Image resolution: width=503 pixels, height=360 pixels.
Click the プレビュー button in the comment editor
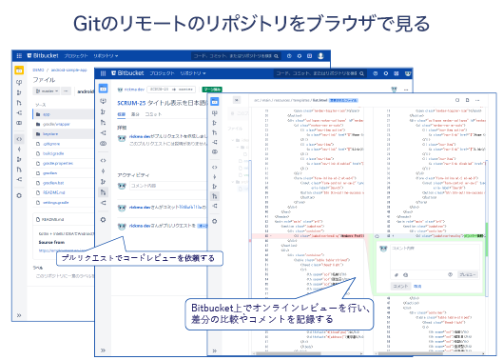[x=468, y=274]
